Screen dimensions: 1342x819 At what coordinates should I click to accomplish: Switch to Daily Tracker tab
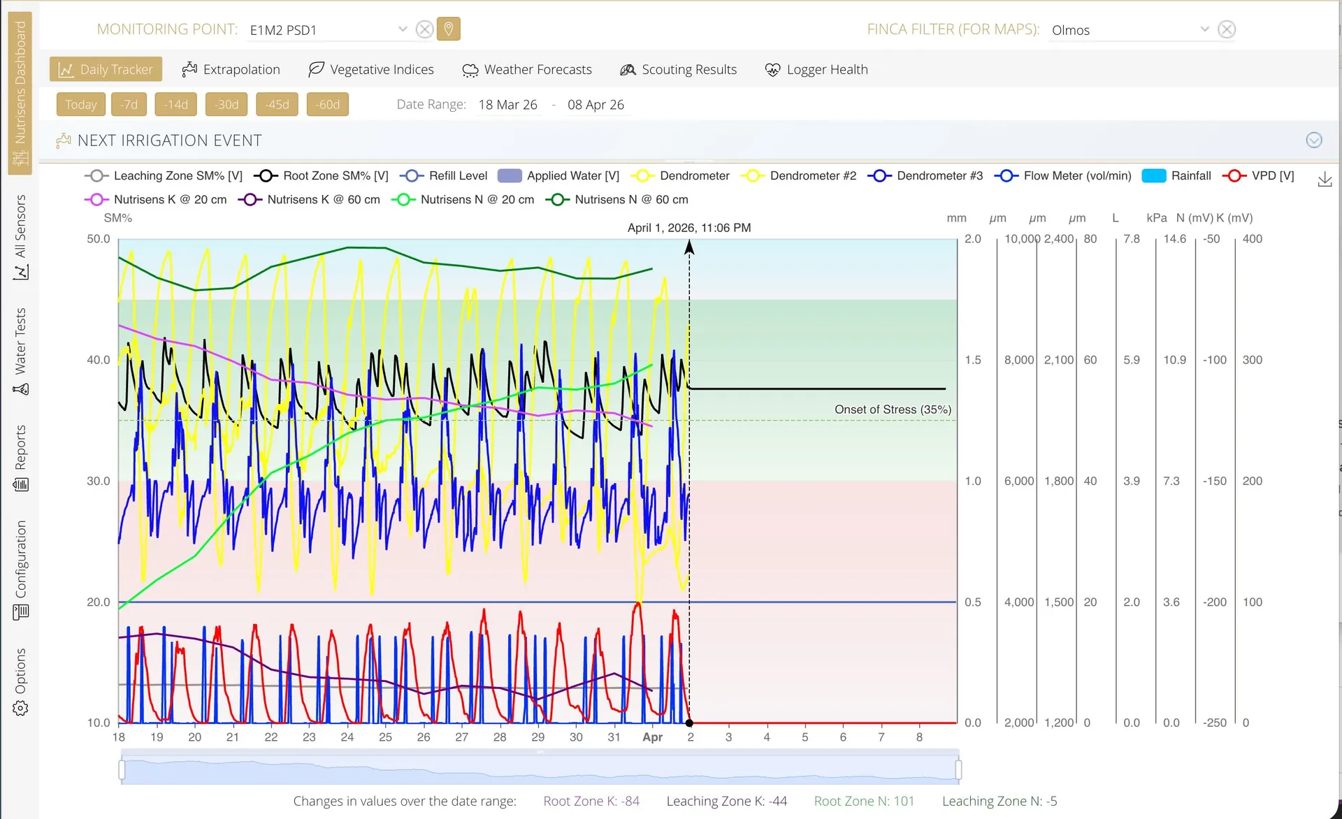(x=106, y=69)
